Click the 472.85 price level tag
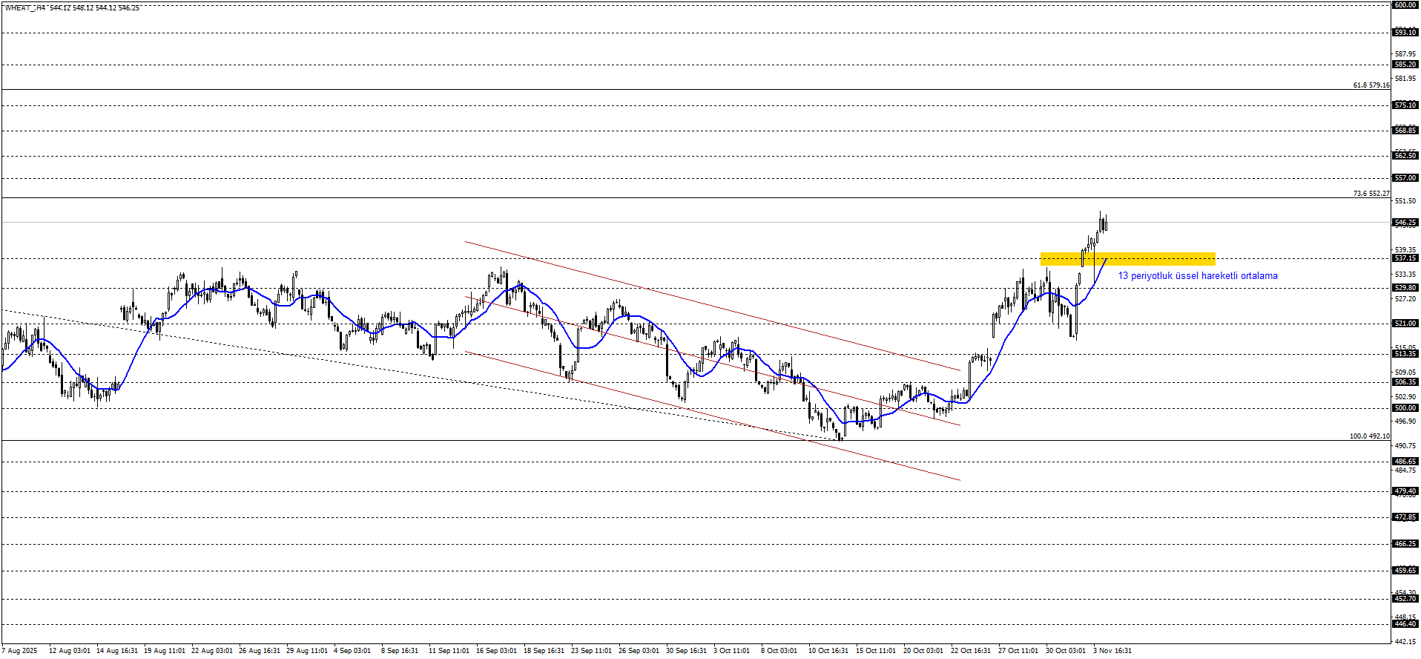The image size is (1421, 659). pos(1405,517)
